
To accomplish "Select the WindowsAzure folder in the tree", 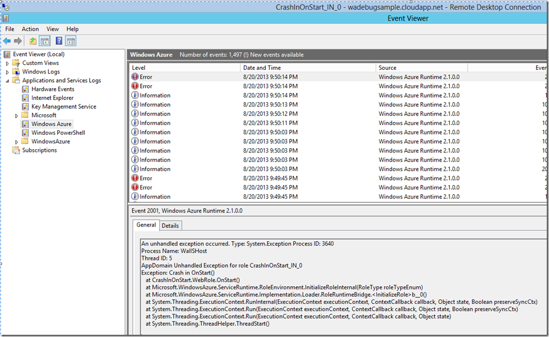I will pyautogui.click(x=51, y=141).
